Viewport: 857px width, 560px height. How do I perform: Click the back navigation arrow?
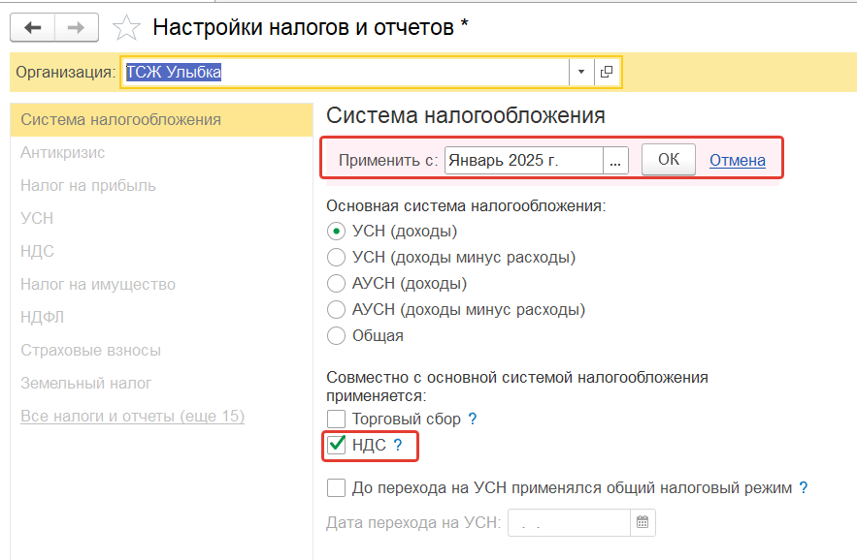(31, 27)
